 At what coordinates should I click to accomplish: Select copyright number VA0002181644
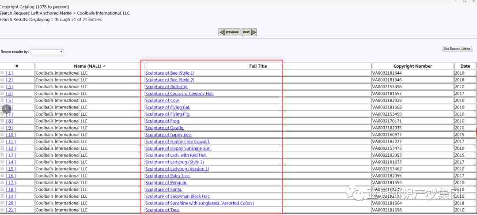pyautogui.click(x=387, y=73)
